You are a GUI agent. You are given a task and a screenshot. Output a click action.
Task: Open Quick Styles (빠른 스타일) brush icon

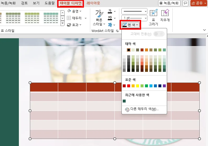99,14
